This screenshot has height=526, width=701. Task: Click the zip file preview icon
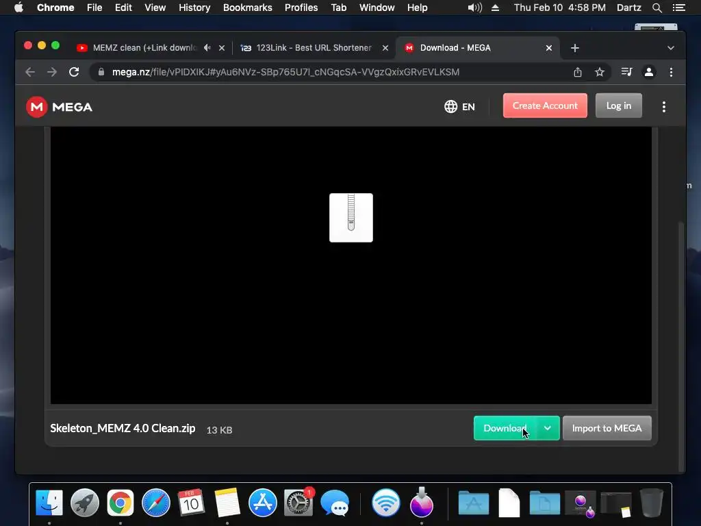tap(351, 218)
